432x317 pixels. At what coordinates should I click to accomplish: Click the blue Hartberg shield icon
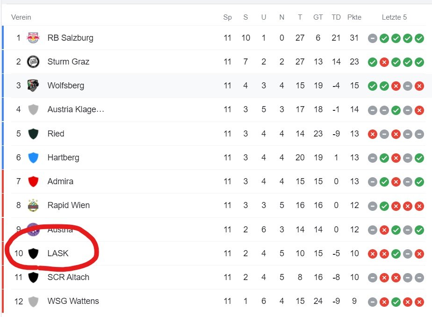tap(33, 158)
